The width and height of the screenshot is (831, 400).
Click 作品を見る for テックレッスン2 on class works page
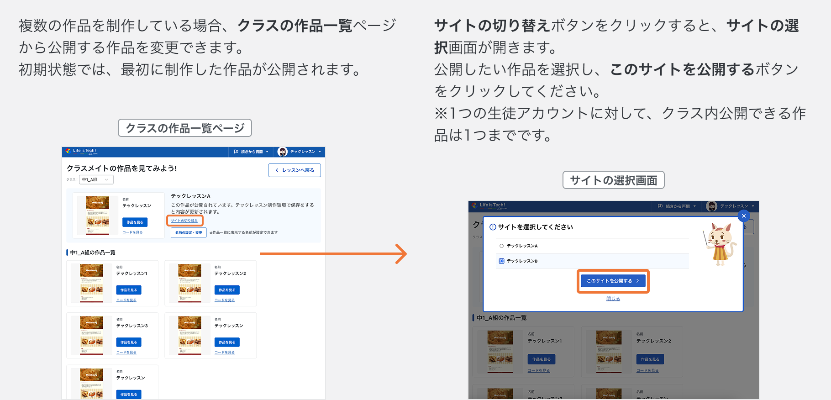coord(227,290)
